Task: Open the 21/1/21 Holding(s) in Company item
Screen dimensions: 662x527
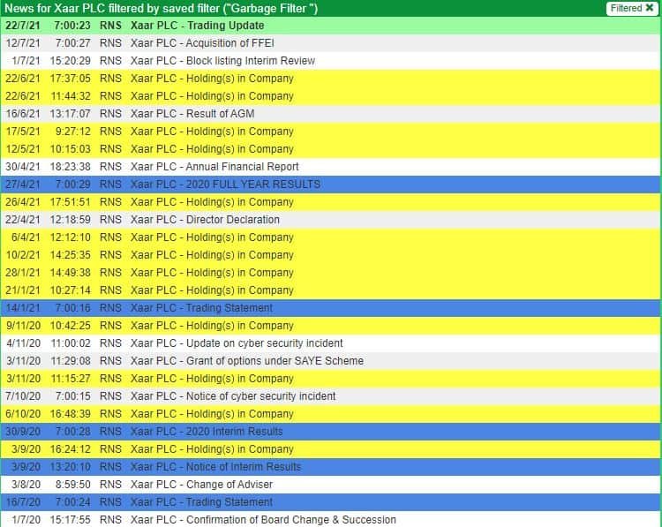Action: tap(331, 290)
